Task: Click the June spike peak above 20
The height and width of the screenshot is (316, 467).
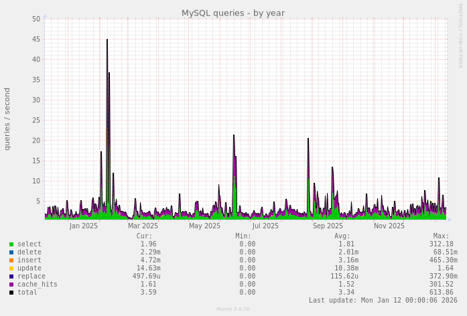Action: click(x=234, y=135)
